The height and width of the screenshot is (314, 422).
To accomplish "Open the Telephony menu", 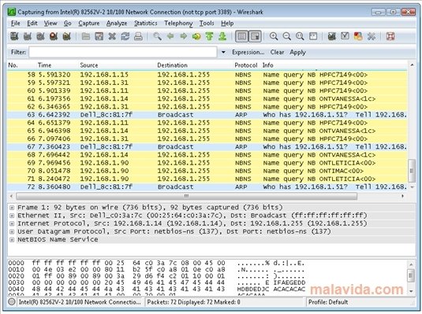I will 178,24.
